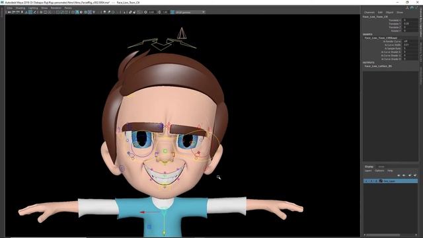Click the gamma value field

click(165, 12)
